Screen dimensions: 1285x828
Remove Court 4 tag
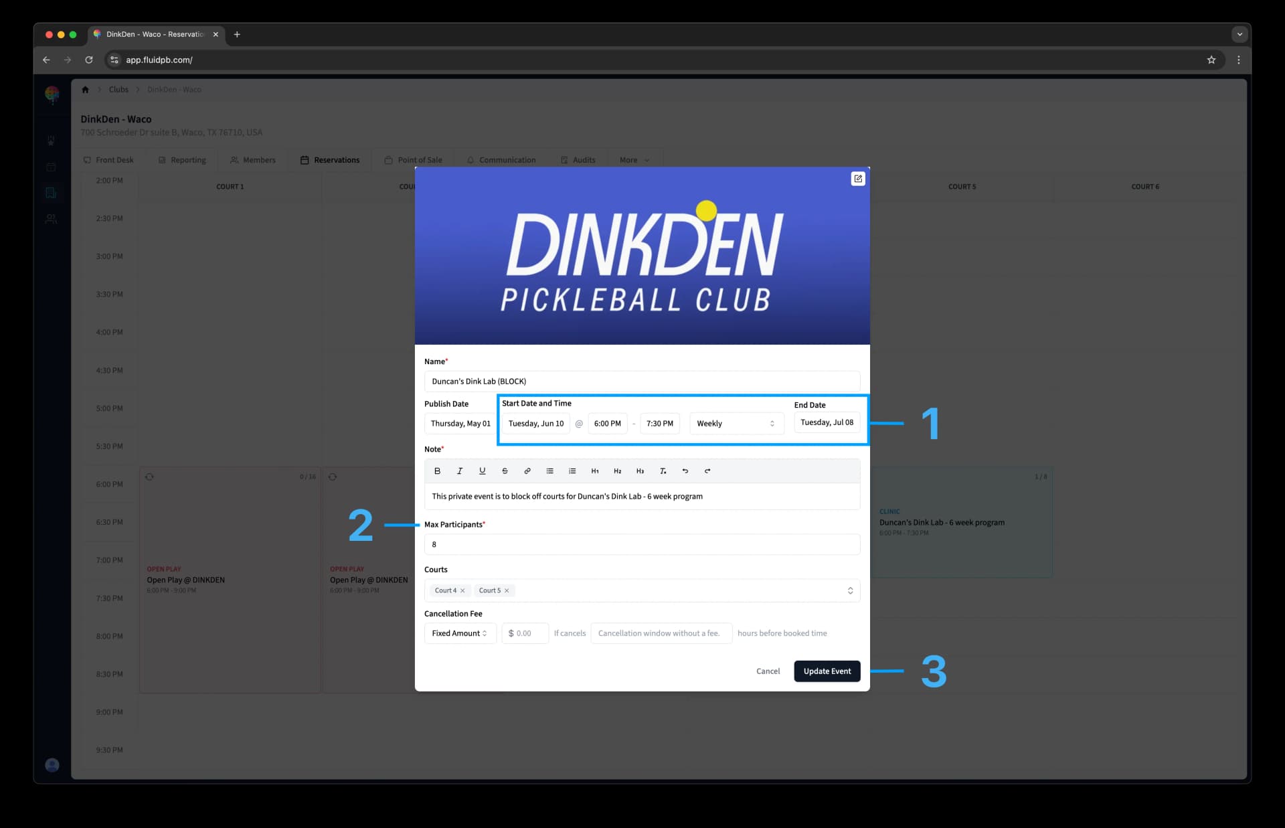(x=462, y=590)
